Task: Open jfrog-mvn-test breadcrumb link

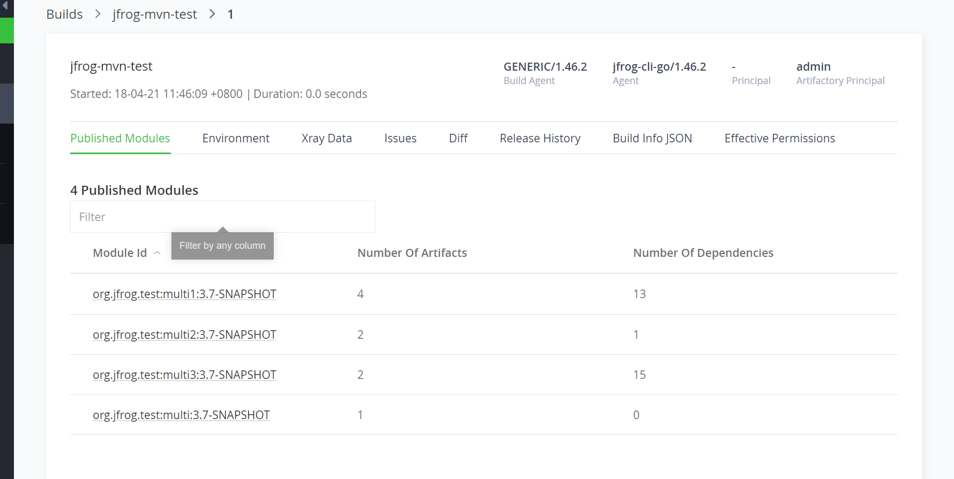Action: (x=155, y=14)
